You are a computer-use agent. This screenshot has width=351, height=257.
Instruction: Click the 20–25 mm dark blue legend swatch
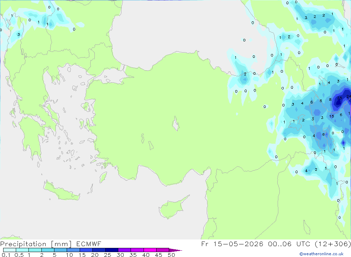click(x=99, y=250)
